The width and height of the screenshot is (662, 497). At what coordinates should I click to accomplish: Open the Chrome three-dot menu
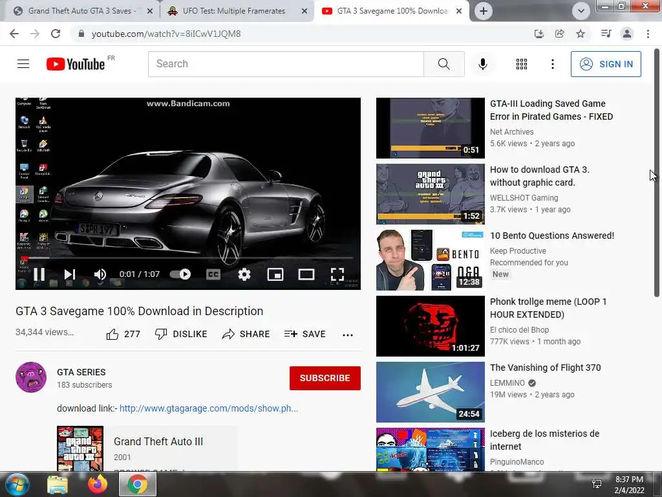pos(648,34)
